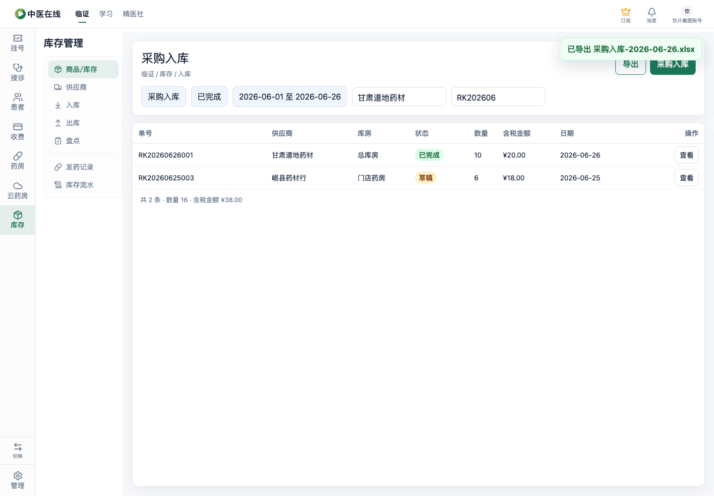
Task: Click 查看 for order RK20260625003
Action: (x=687, y=178)
